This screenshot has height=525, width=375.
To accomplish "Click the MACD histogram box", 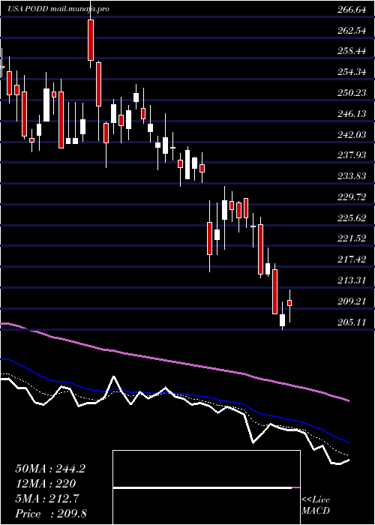I will tap(206, 487).
